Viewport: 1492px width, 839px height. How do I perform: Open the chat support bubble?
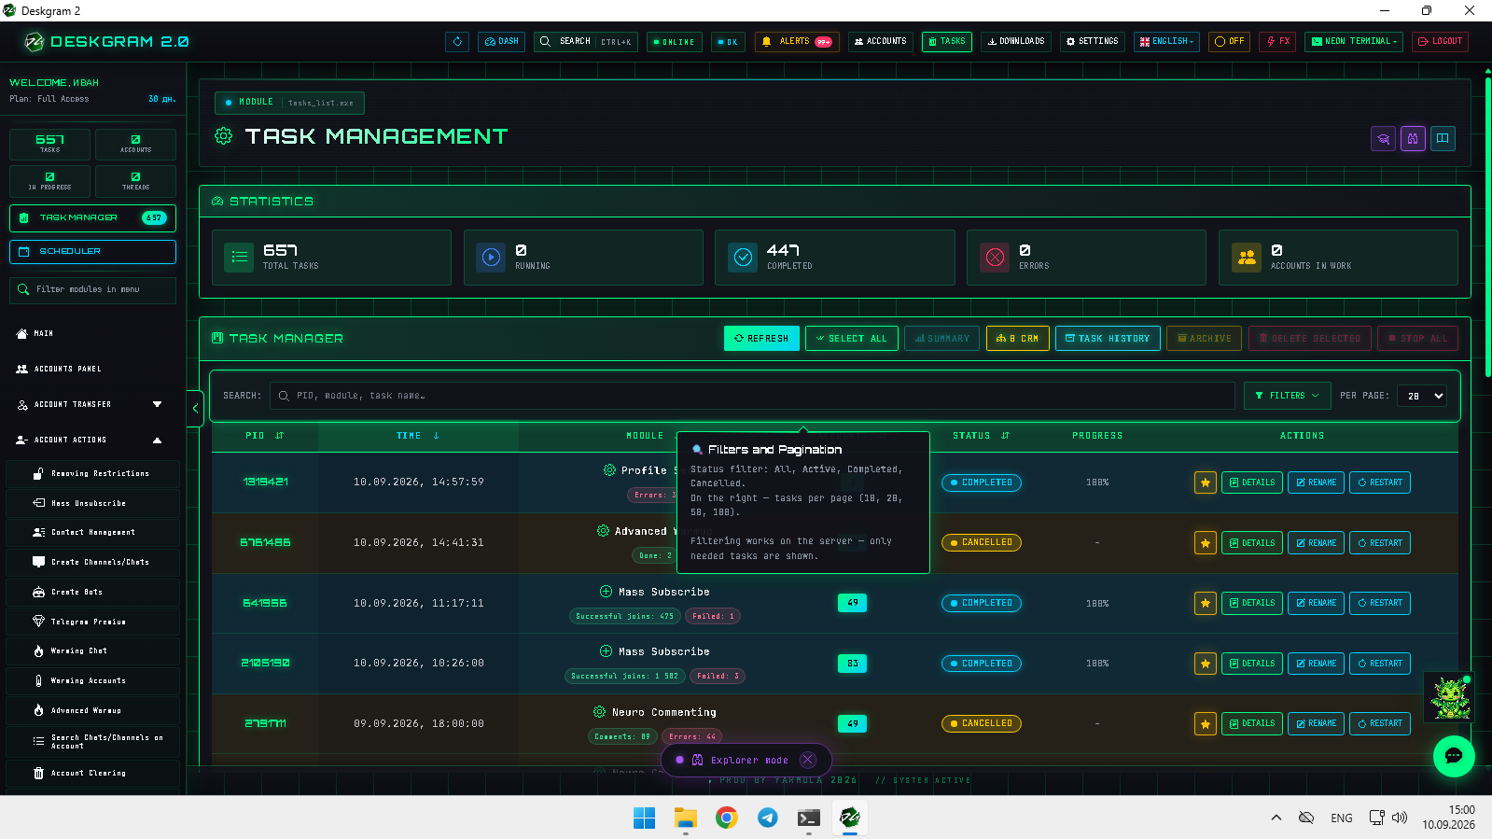1454,756
